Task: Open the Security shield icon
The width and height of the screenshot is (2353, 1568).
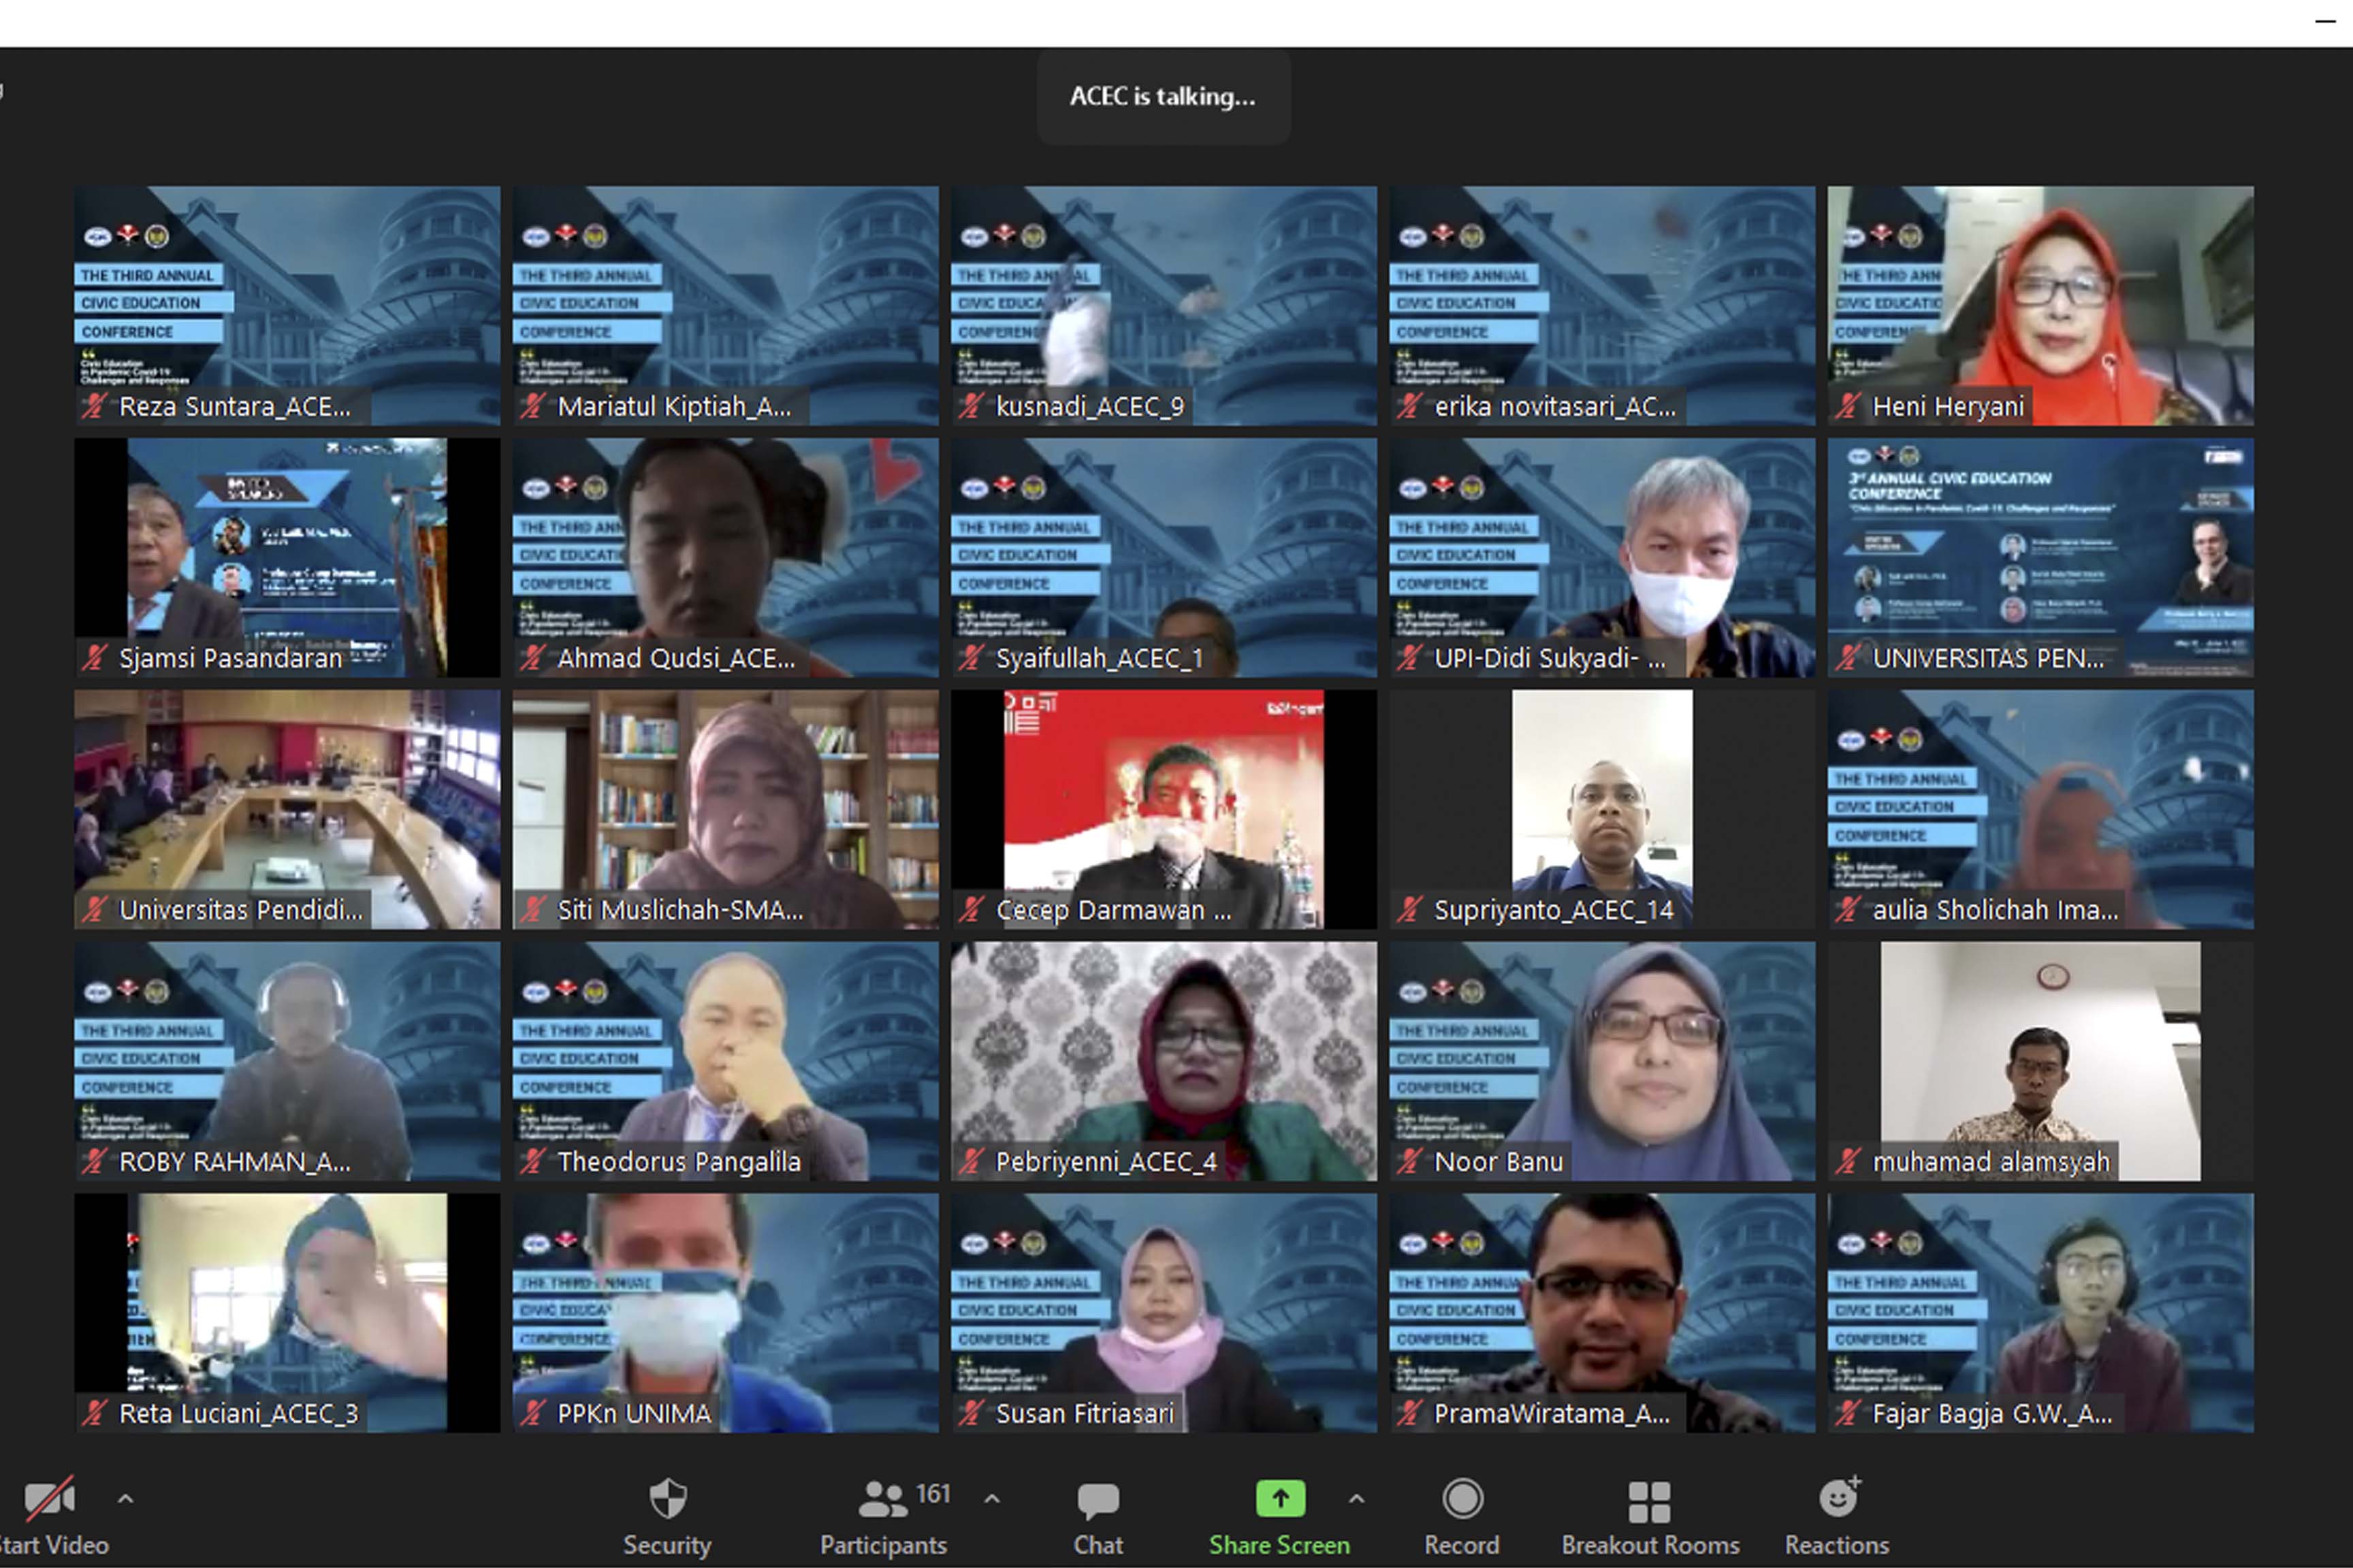Action: [x=667, y=1499]
